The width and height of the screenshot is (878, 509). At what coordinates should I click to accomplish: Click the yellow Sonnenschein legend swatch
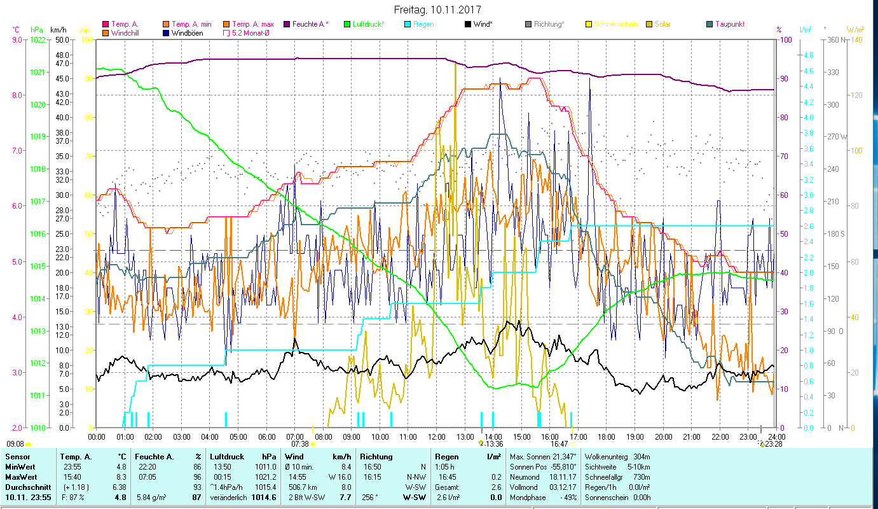tap(589, 24)
